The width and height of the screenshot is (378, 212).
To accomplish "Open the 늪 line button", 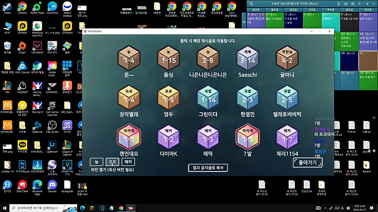I will pyautogui.click(x=96, y=162).
